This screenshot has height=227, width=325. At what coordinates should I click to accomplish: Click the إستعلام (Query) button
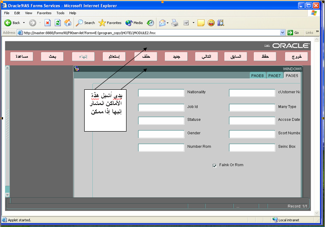point(114,57)
